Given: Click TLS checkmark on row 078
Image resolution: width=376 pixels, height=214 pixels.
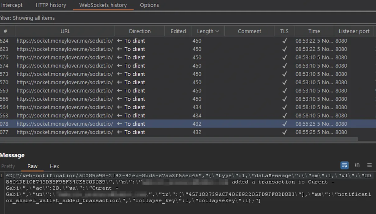Looking at the screenshot, I should click(285, 124).
